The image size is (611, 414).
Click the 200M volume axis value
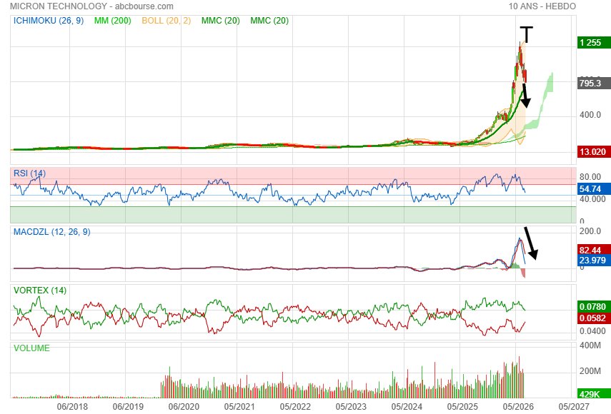590,370
